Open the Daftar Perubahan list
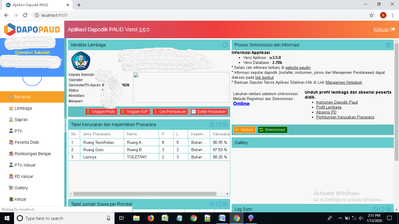Viewport: 399px width, 224px height. (209, 112)
